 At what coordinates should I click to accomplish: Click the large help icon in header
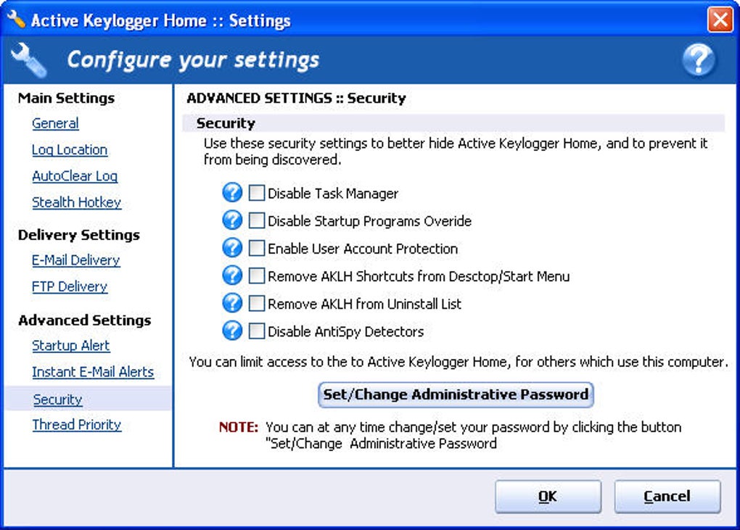(x=699, y=61)
